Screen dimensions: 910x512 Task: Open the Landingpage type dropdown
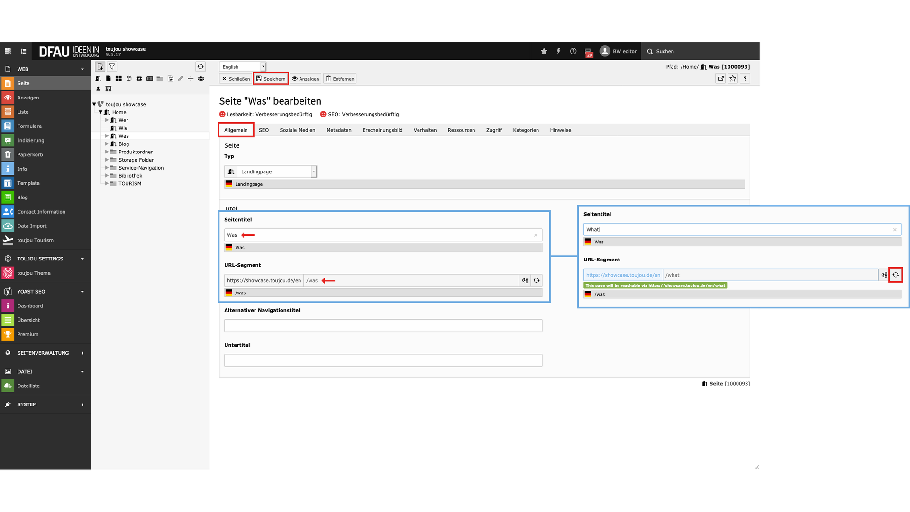(276, 172)
